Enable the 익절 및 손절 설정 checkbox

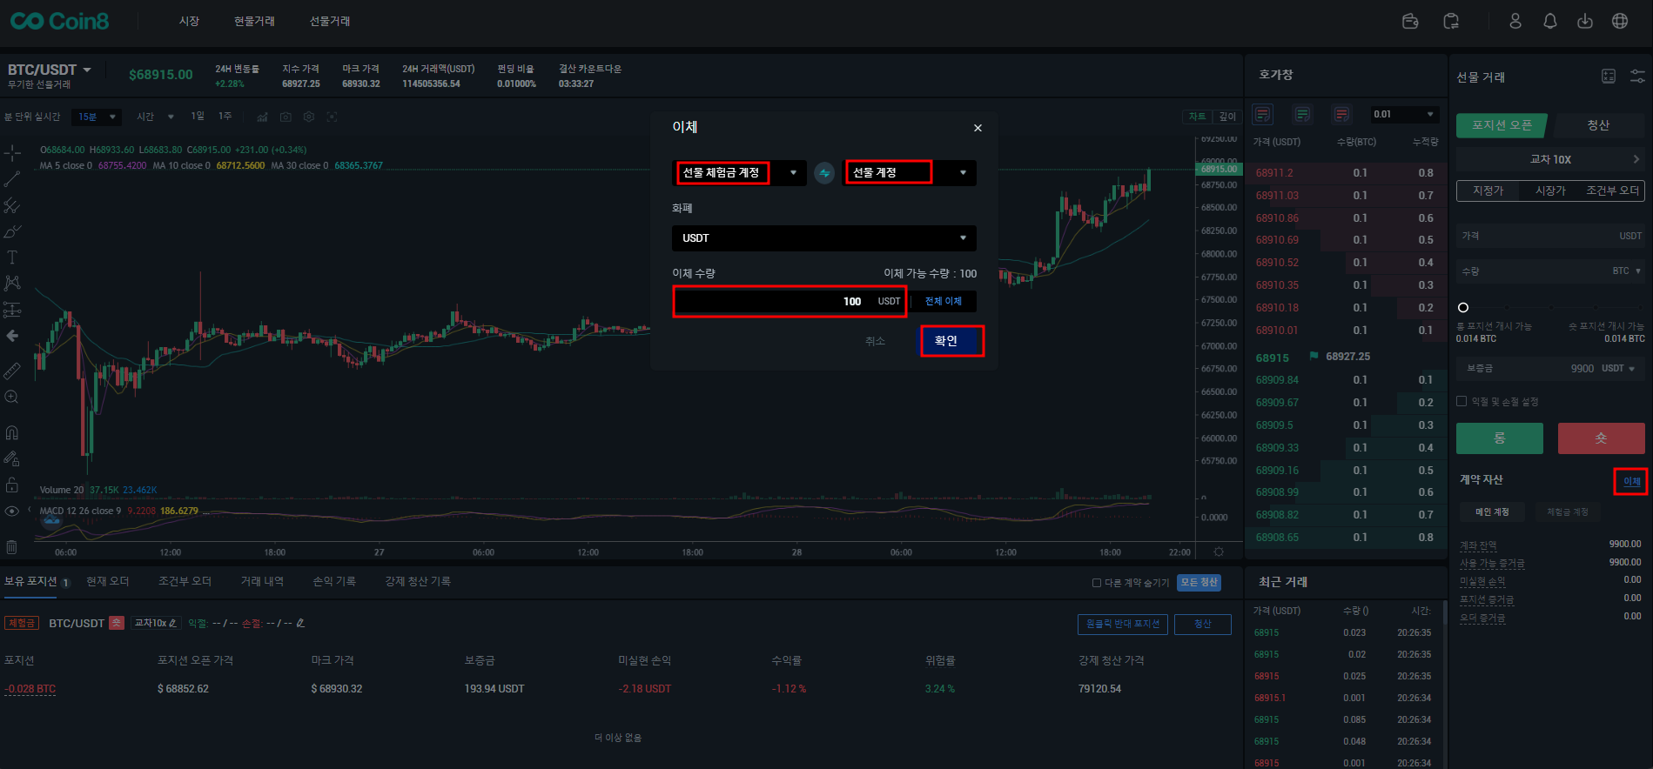pyautogui.click(x=1461, y=401)
